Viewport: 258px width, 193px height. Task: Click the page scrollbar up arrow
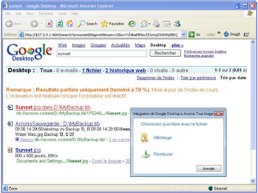[253, 42]
